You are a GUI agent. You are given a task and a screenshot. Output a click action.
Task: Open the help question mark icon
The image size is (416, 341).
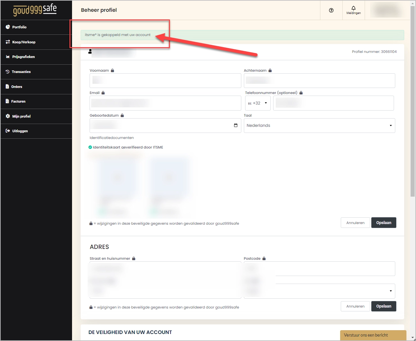(331, 10)
